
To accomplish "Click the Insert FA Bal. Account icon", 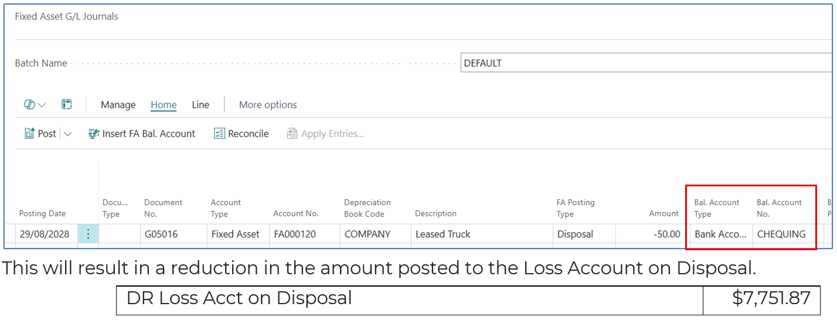I will pos(94,134).
